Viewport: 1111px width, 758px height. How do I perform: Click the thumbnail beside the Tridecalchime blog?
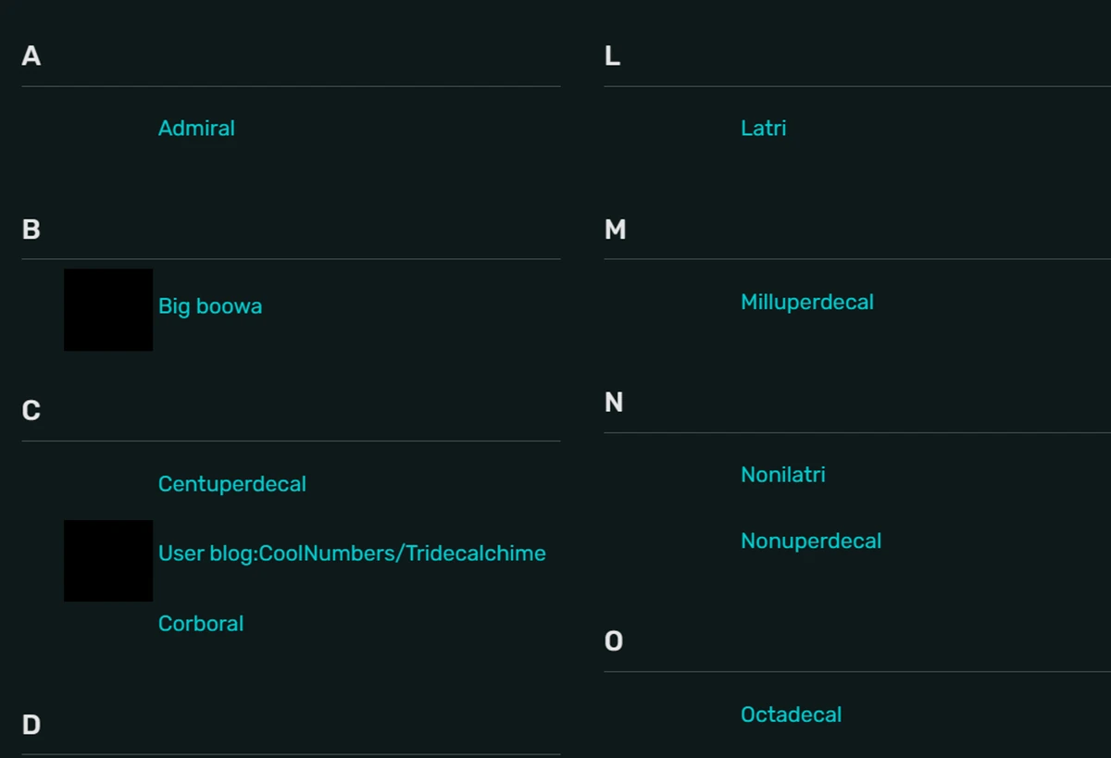(108, 561)
